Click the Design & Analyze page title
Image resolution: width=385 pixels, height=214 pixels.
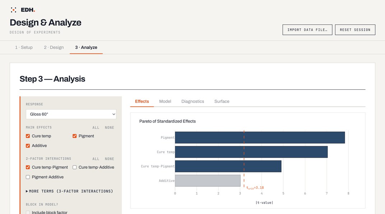click(45, 22)
